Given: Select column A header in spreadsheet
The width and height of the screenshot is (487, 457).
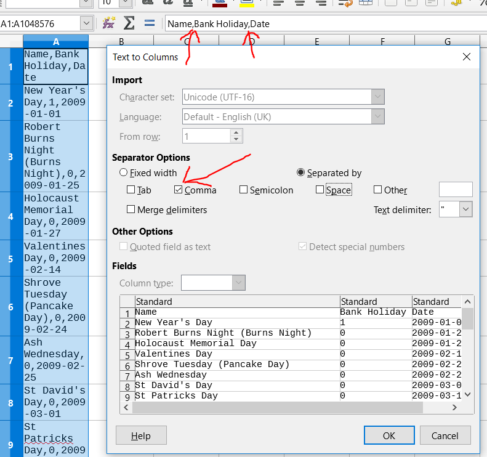Looking at the screenshot, I should (x=56, y=42).
